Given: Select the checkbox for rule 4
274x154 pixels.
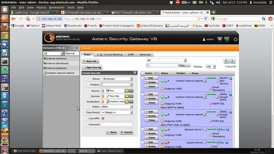Looking at the screenshot, I should [142, 129].
